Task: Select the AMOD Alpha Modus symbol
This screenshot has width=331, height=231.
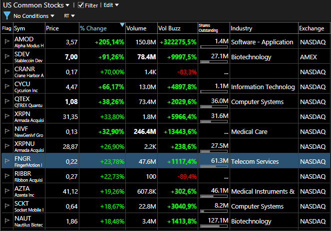Action: click(x=29, y=42)
